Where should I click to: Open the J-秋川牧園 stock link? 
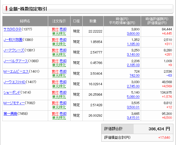click(x=13, y=40)
